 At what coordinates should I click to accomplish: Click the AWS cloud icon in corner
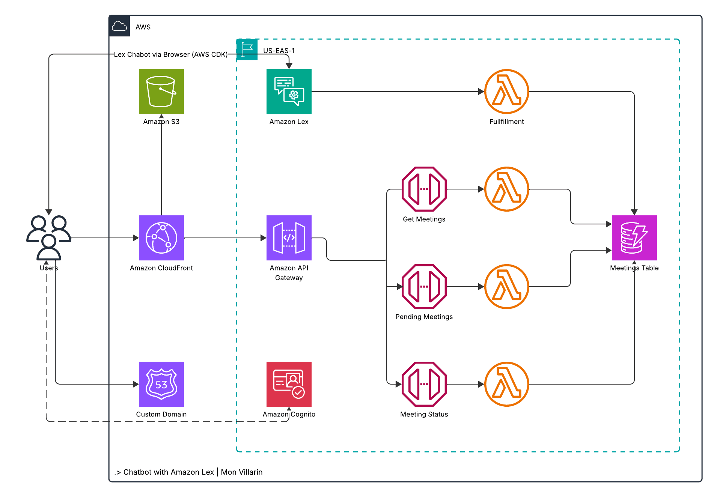pos(119,26)
